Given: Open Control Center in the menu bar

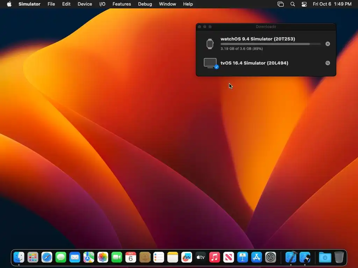Looking at the screenshot, I should [304, 4].
